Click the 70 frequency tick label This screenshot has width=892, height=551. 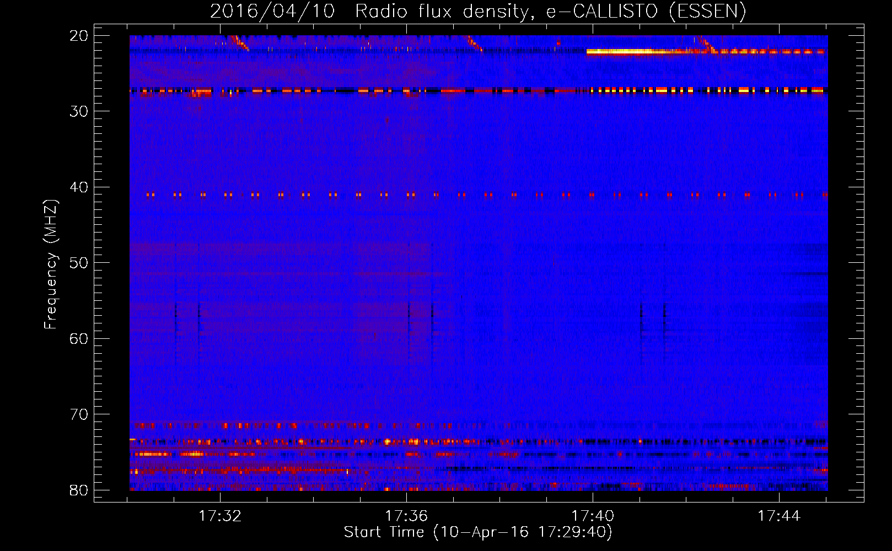tap(79, 414)
